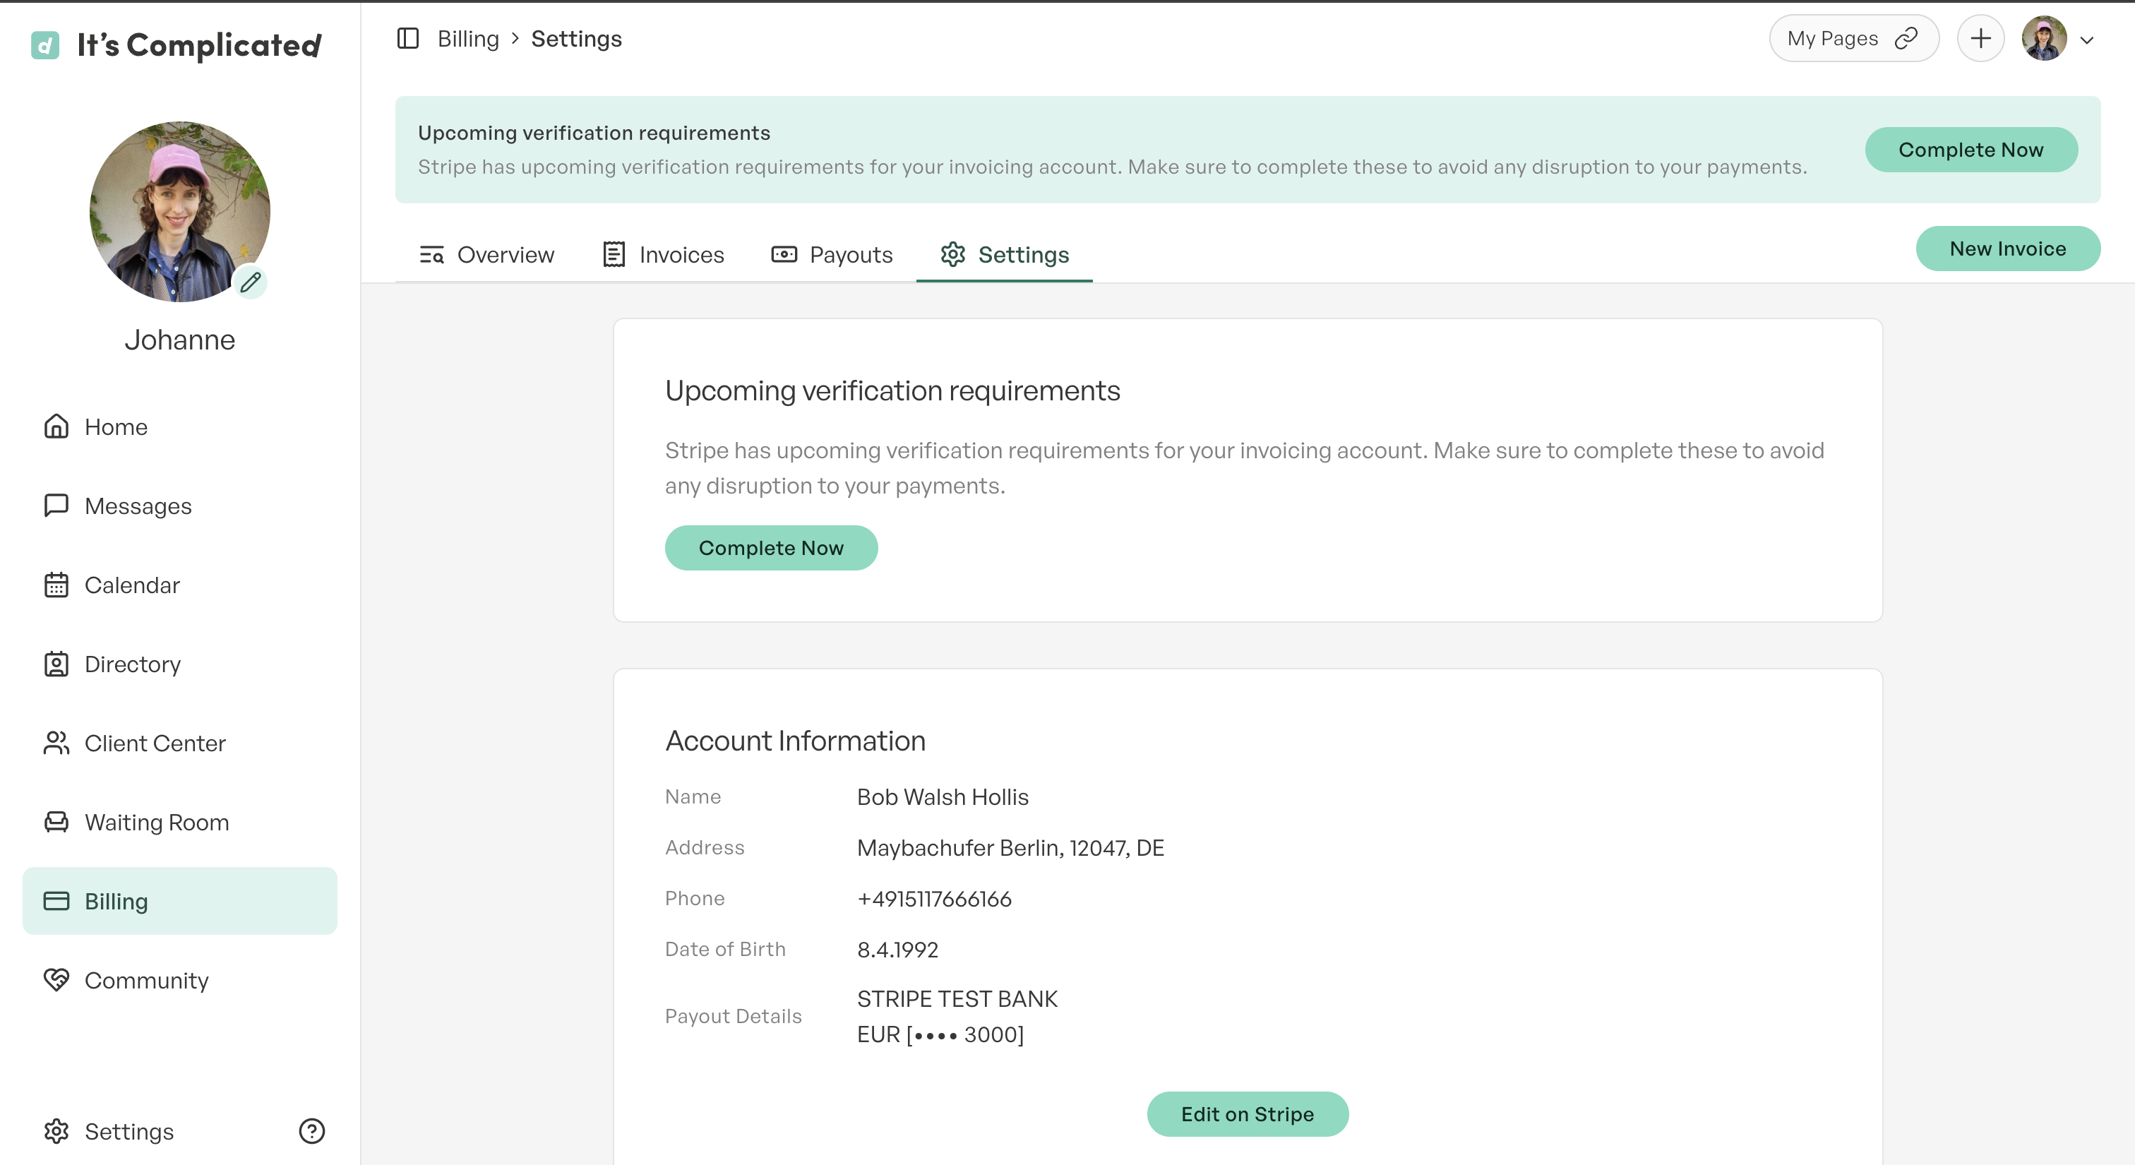Open Client Center
Viewport: 2135px width, 1165px height.
154,743
